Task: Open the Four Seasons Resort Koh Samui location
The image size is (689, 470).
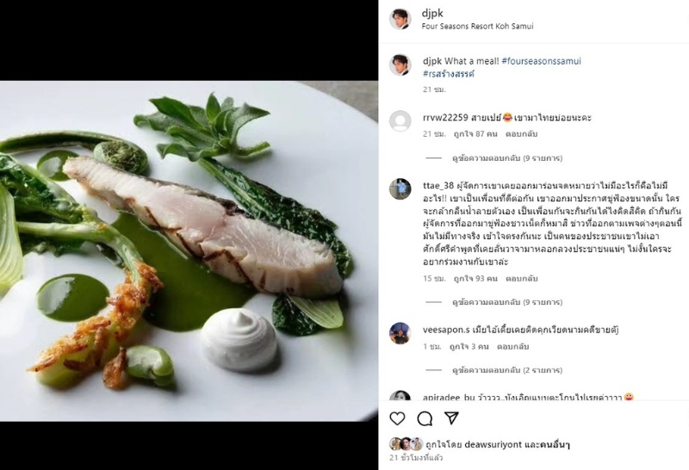Action: (477, 27)
